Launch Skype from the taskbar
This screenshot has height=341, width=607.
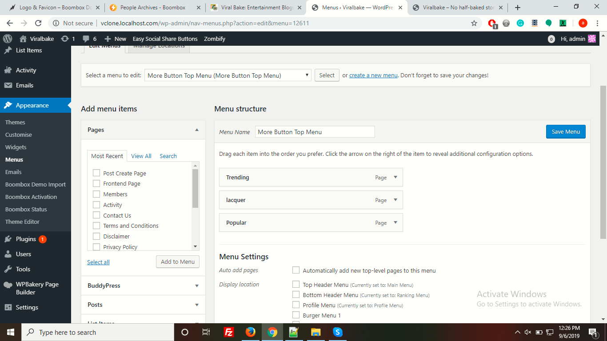[338, 332]
